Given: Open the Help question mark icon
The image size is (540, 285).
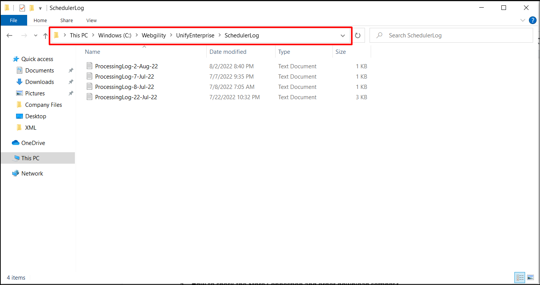Looking at the screenshot, I should click(532, 20).
